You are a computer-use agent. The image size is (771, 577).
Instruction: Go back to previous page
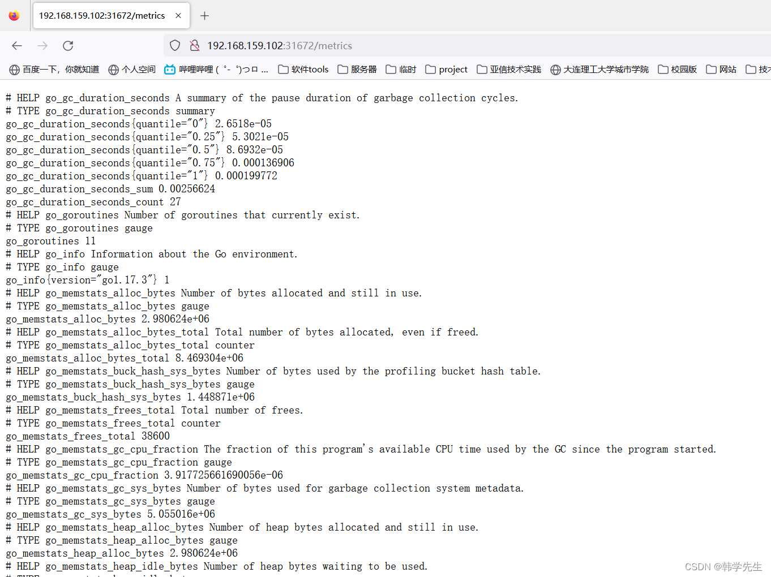click(17, 46)
